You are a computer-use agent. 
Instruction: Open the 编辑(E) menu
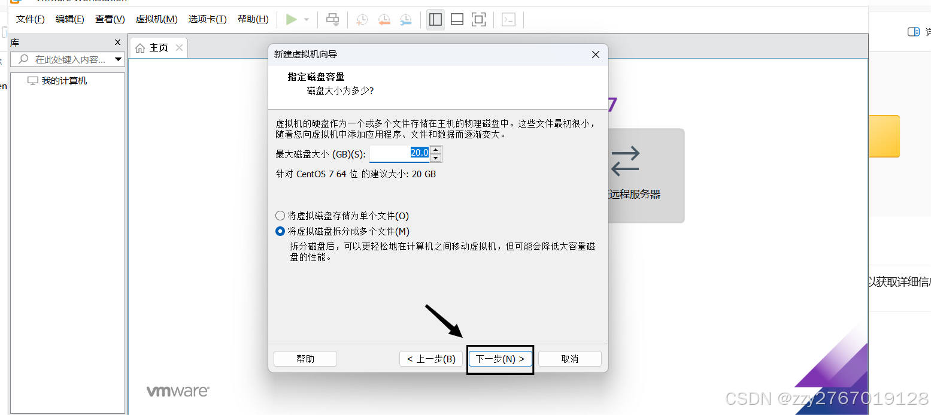pyautogui.click(x=69, y=19)
